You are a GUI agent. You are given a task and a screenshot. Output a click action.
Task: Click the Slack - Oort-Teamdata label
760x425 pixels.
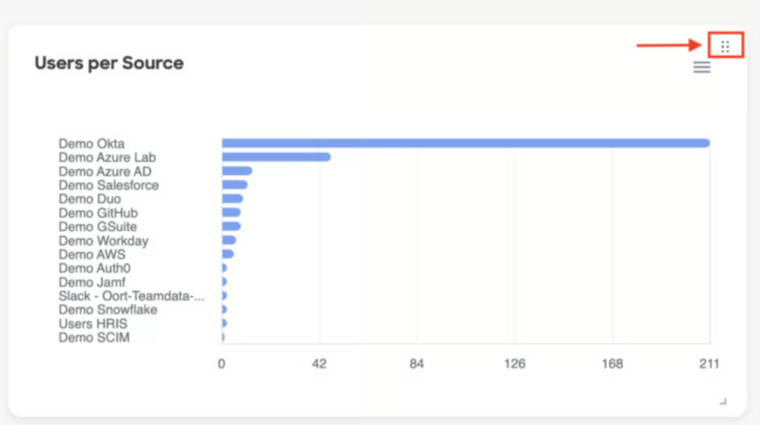pos(131,295)
